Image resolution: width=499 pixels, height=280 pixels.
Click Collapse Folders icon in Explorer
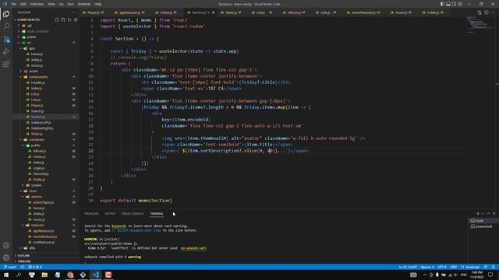pos(76,19)
